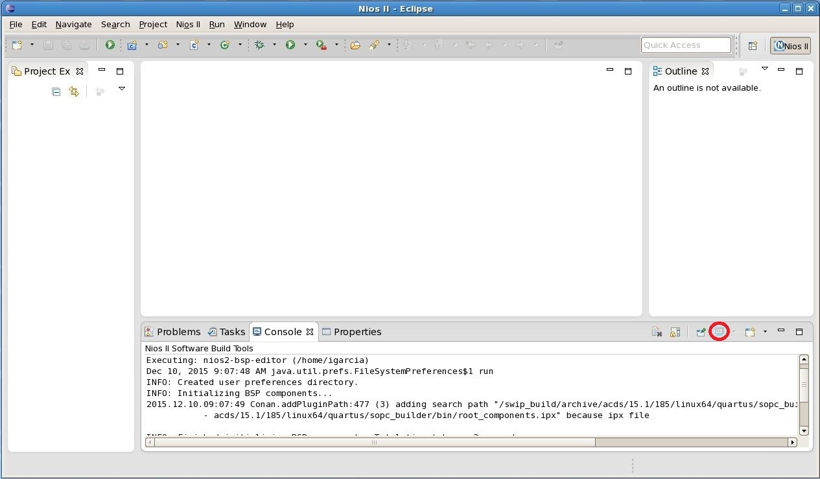Viewport: 820px width, 479px height.
Task: Click the Debug bug icon in toolbar
Action: coord(260,45)
